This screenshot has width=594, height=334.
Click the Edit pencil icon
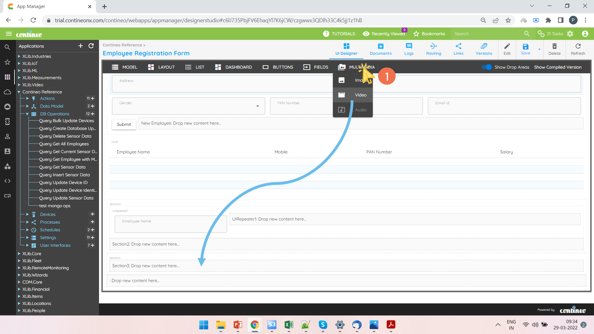tap(507, 46)
